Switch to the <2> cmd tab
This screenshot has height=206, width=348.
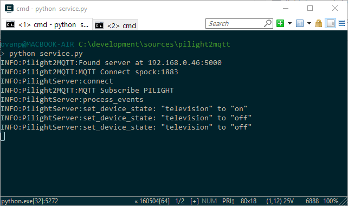115,25
